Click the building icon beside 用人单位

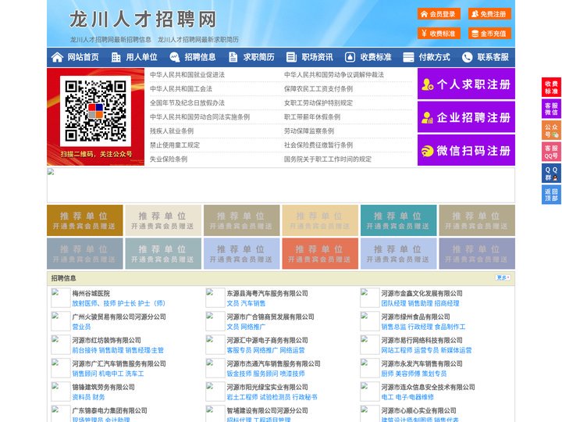[116, 57]
